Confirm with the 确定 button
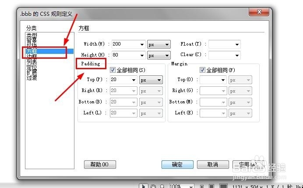303x188 pixels. [x=177, y=165]
